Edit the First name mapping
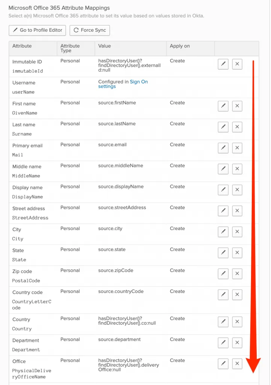Viewport: 271px width, 385px height. pos(223,106)
